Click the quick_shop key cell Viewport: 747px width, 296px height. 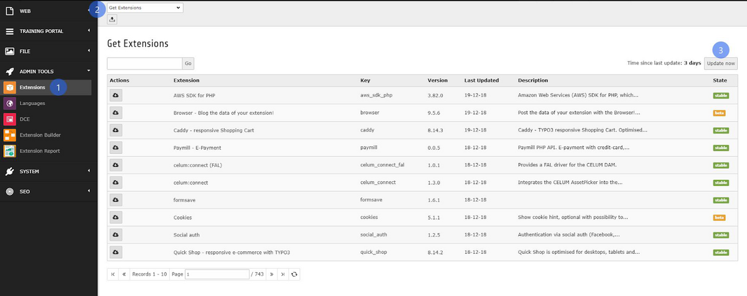click(x=373, y=253)
